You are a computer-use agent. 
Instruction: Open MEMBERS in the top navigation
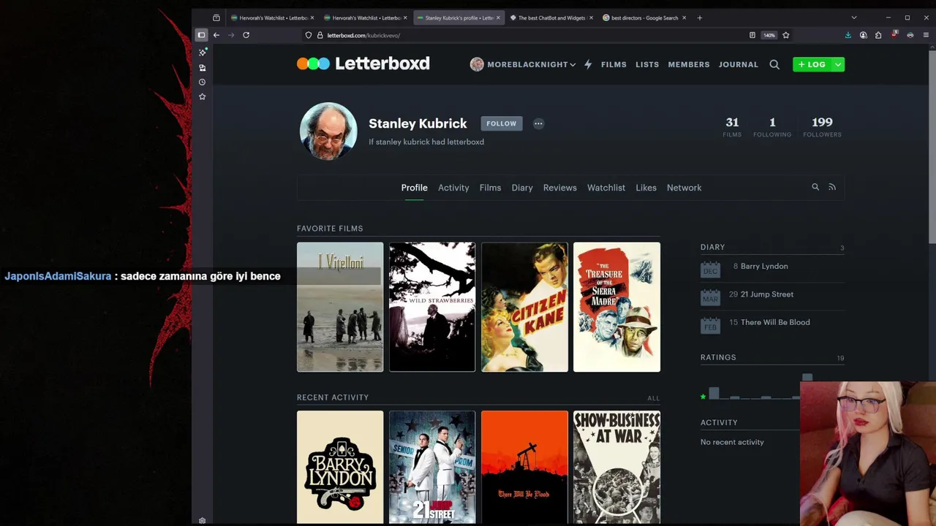[689, 64]
